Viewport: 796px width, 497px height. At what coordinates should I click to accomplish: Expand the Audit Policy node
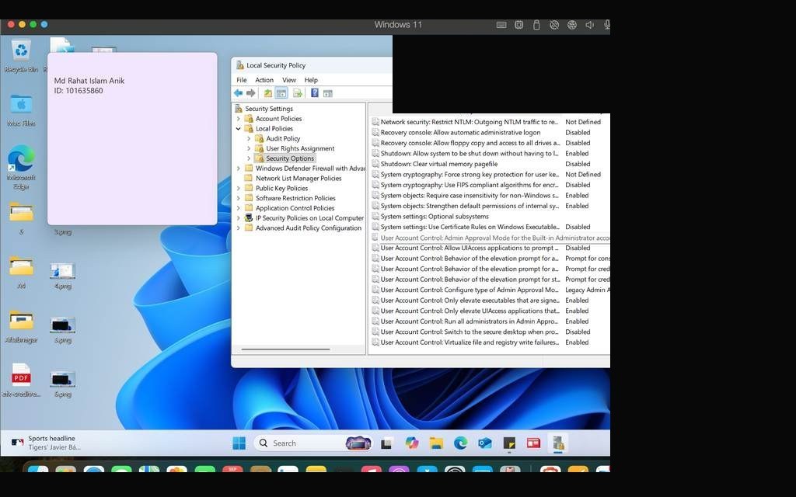click(249, 138)
